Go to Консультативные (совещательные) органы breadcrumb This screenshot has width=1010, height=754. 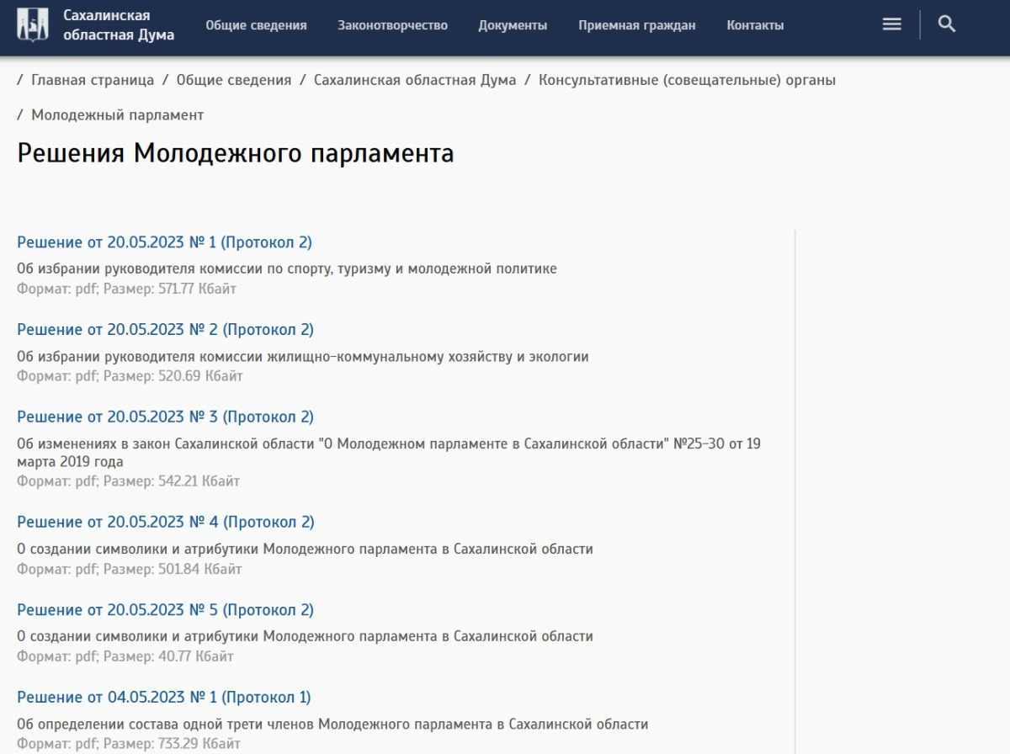[687, 80]
